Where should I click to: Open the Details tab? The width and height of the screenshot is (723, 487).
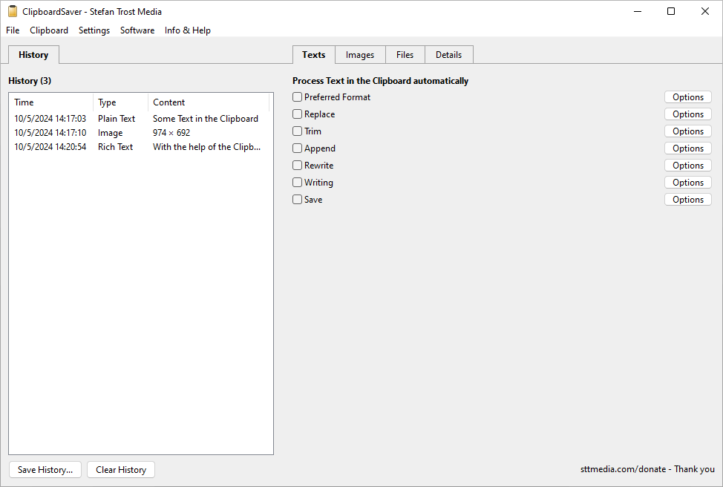(448, 55)
